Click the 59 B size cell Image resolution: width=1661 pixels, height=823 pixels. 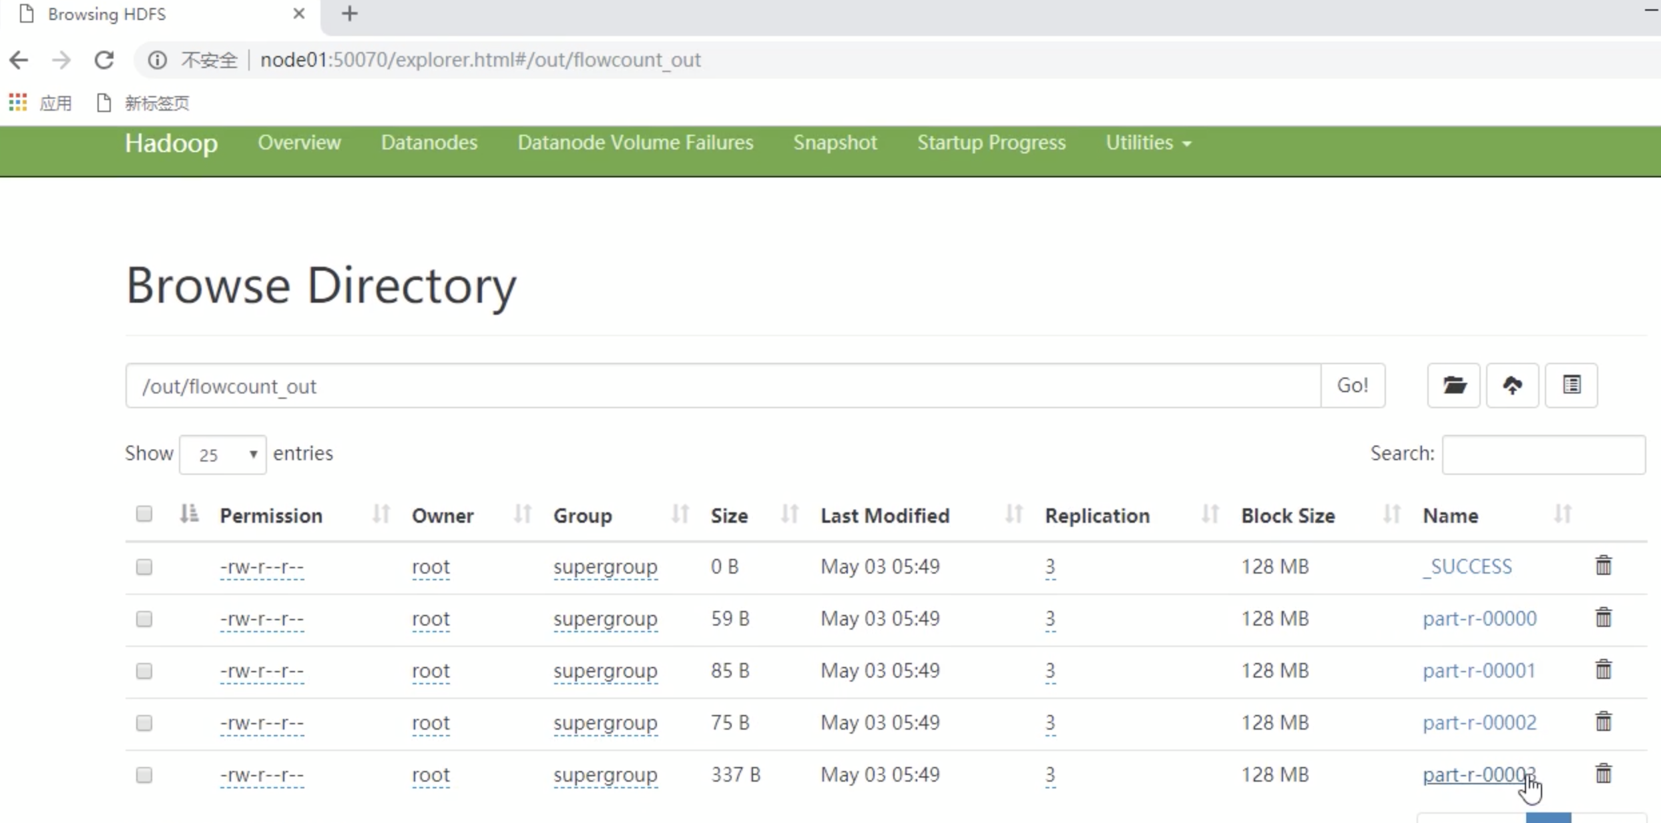[x=730, y=619]
